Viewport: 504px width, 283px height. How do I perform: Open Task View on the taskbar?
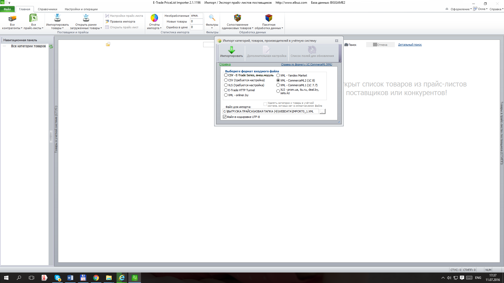tap(31, 278)
